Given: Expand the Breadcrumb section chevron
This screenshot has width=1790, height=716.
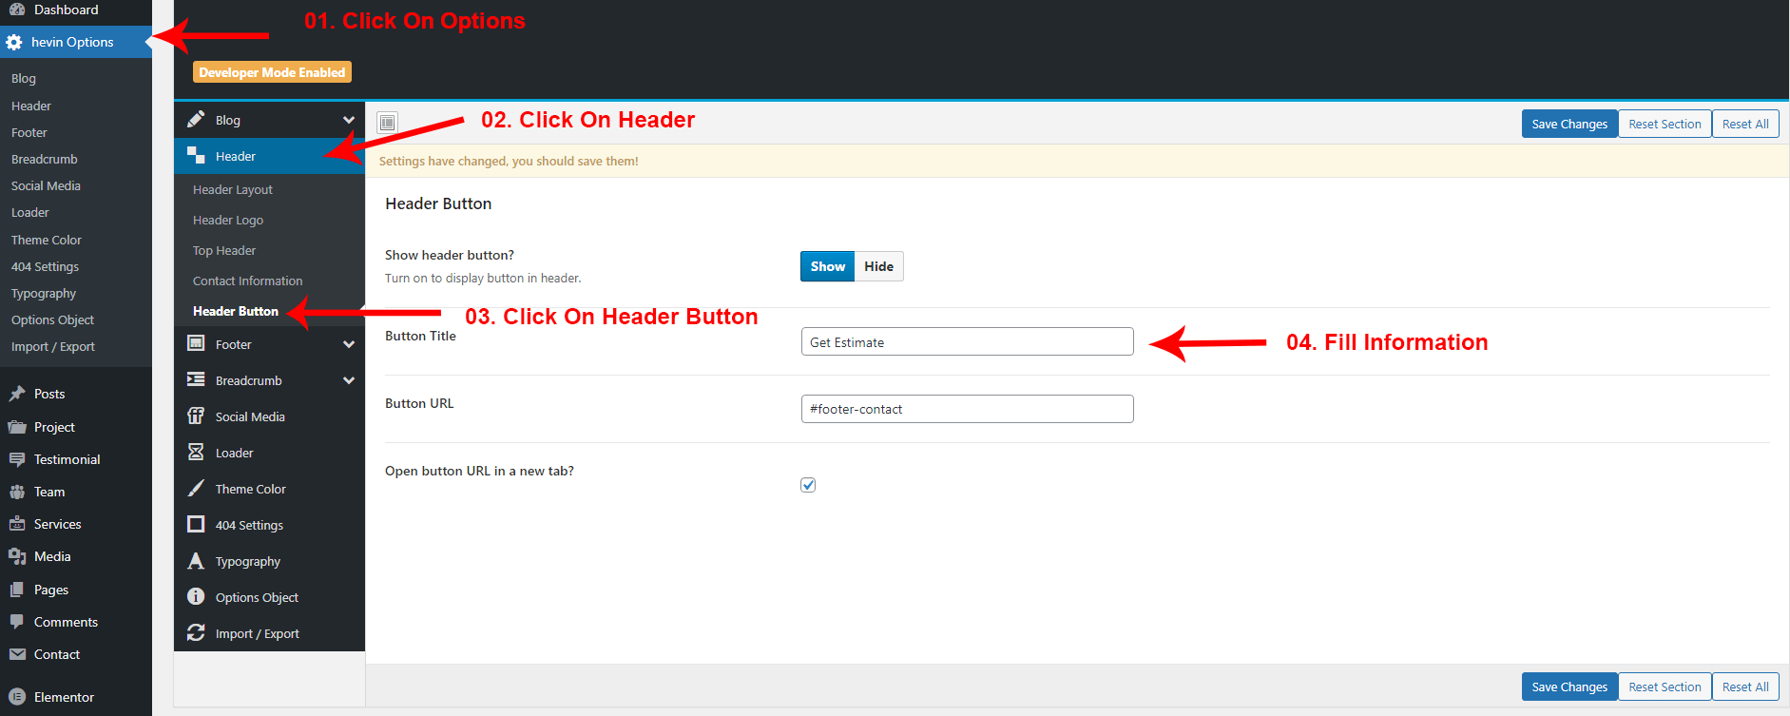Looking at the screenshot, I should (x=349, y=380).
